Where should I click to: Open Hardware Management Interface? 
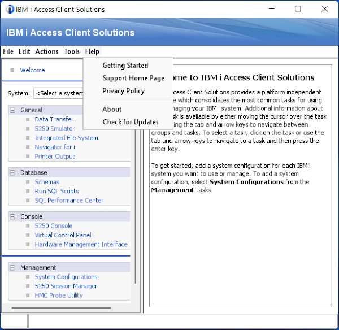click(x=81, y=245)
